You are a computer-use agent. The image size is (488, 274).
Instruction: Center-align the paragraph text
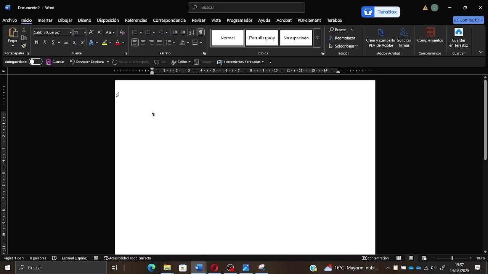[143, 43]
